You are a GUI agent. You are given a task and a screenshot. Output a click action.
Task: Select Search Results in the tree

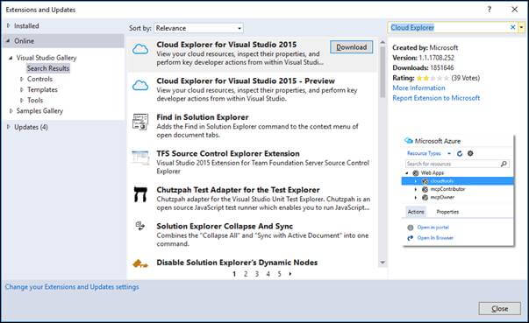[48, 68]
